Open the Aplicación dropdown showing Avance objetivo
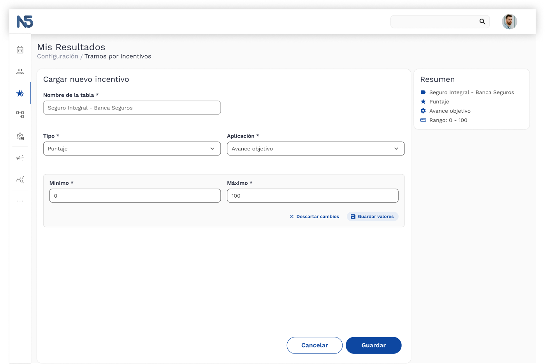545x364 pixels. (x=316, y=148)
